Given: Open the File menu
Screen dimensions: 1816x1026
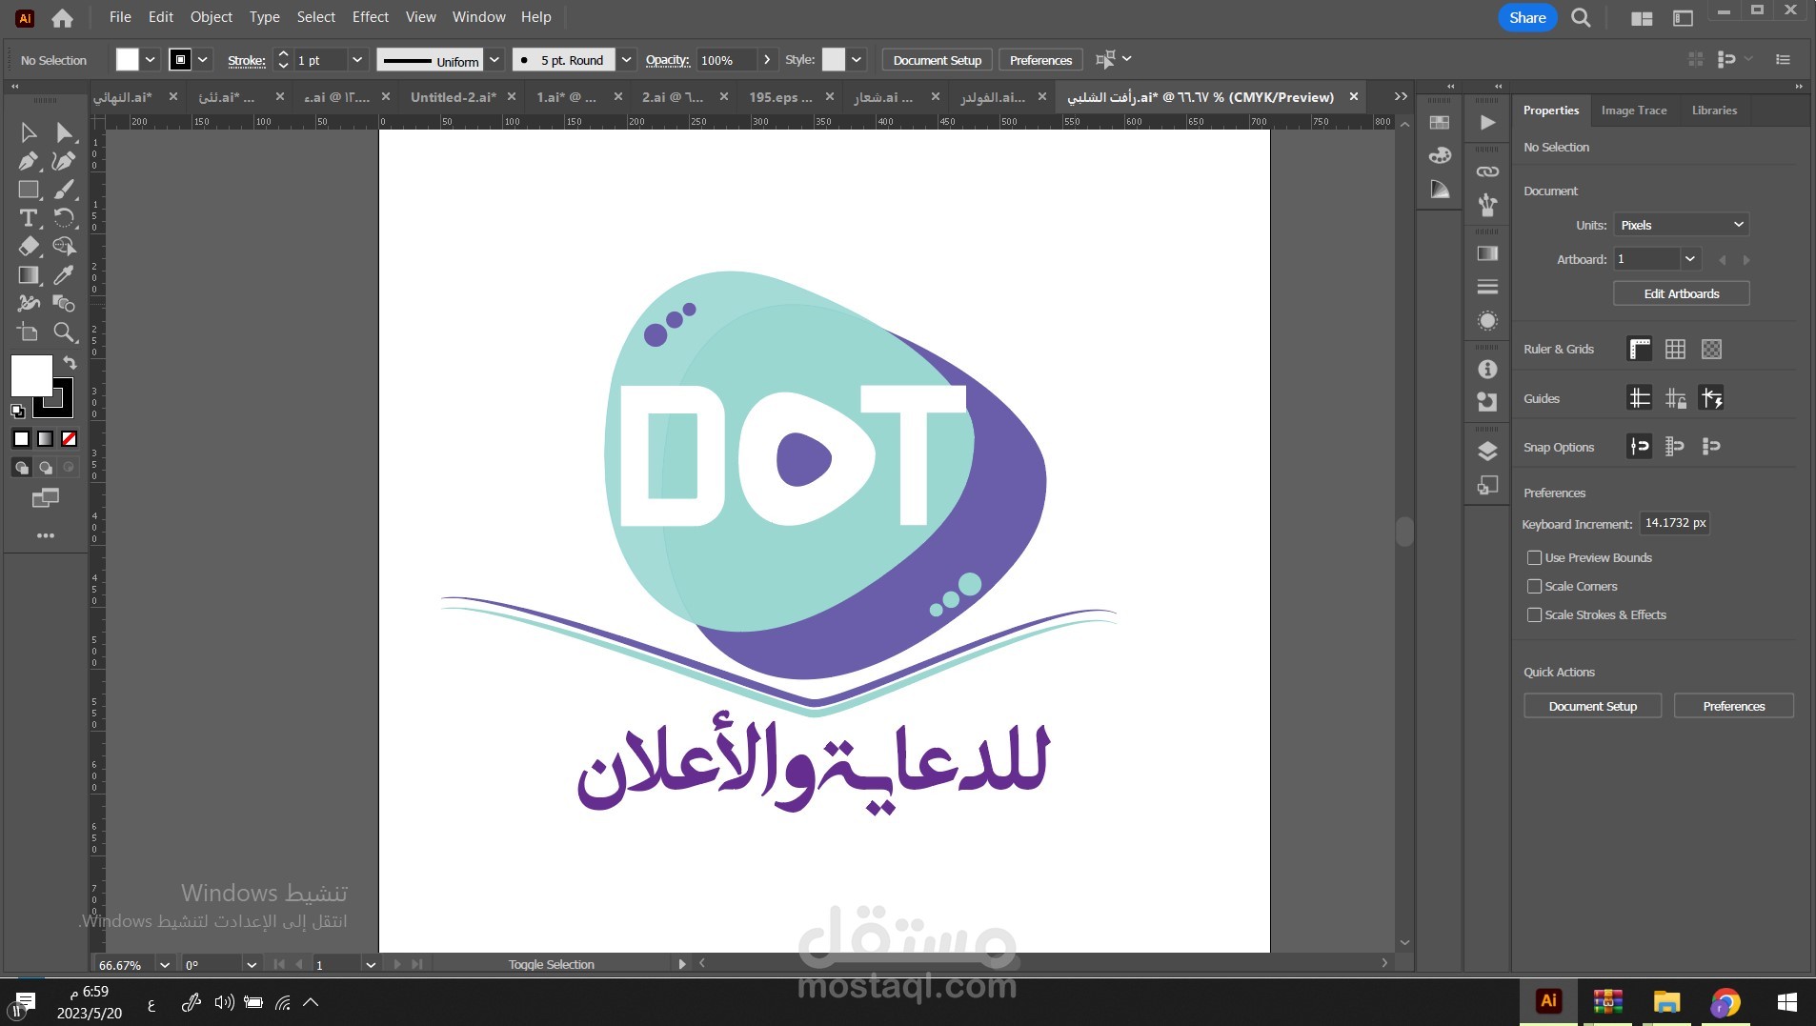Looking at the screenshot, I should coord(120,17).
